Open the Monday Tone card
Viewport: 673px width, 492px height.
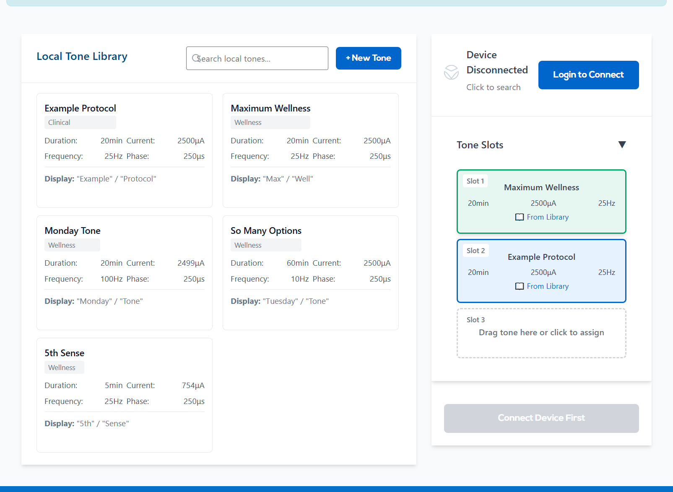pos(125,273)
